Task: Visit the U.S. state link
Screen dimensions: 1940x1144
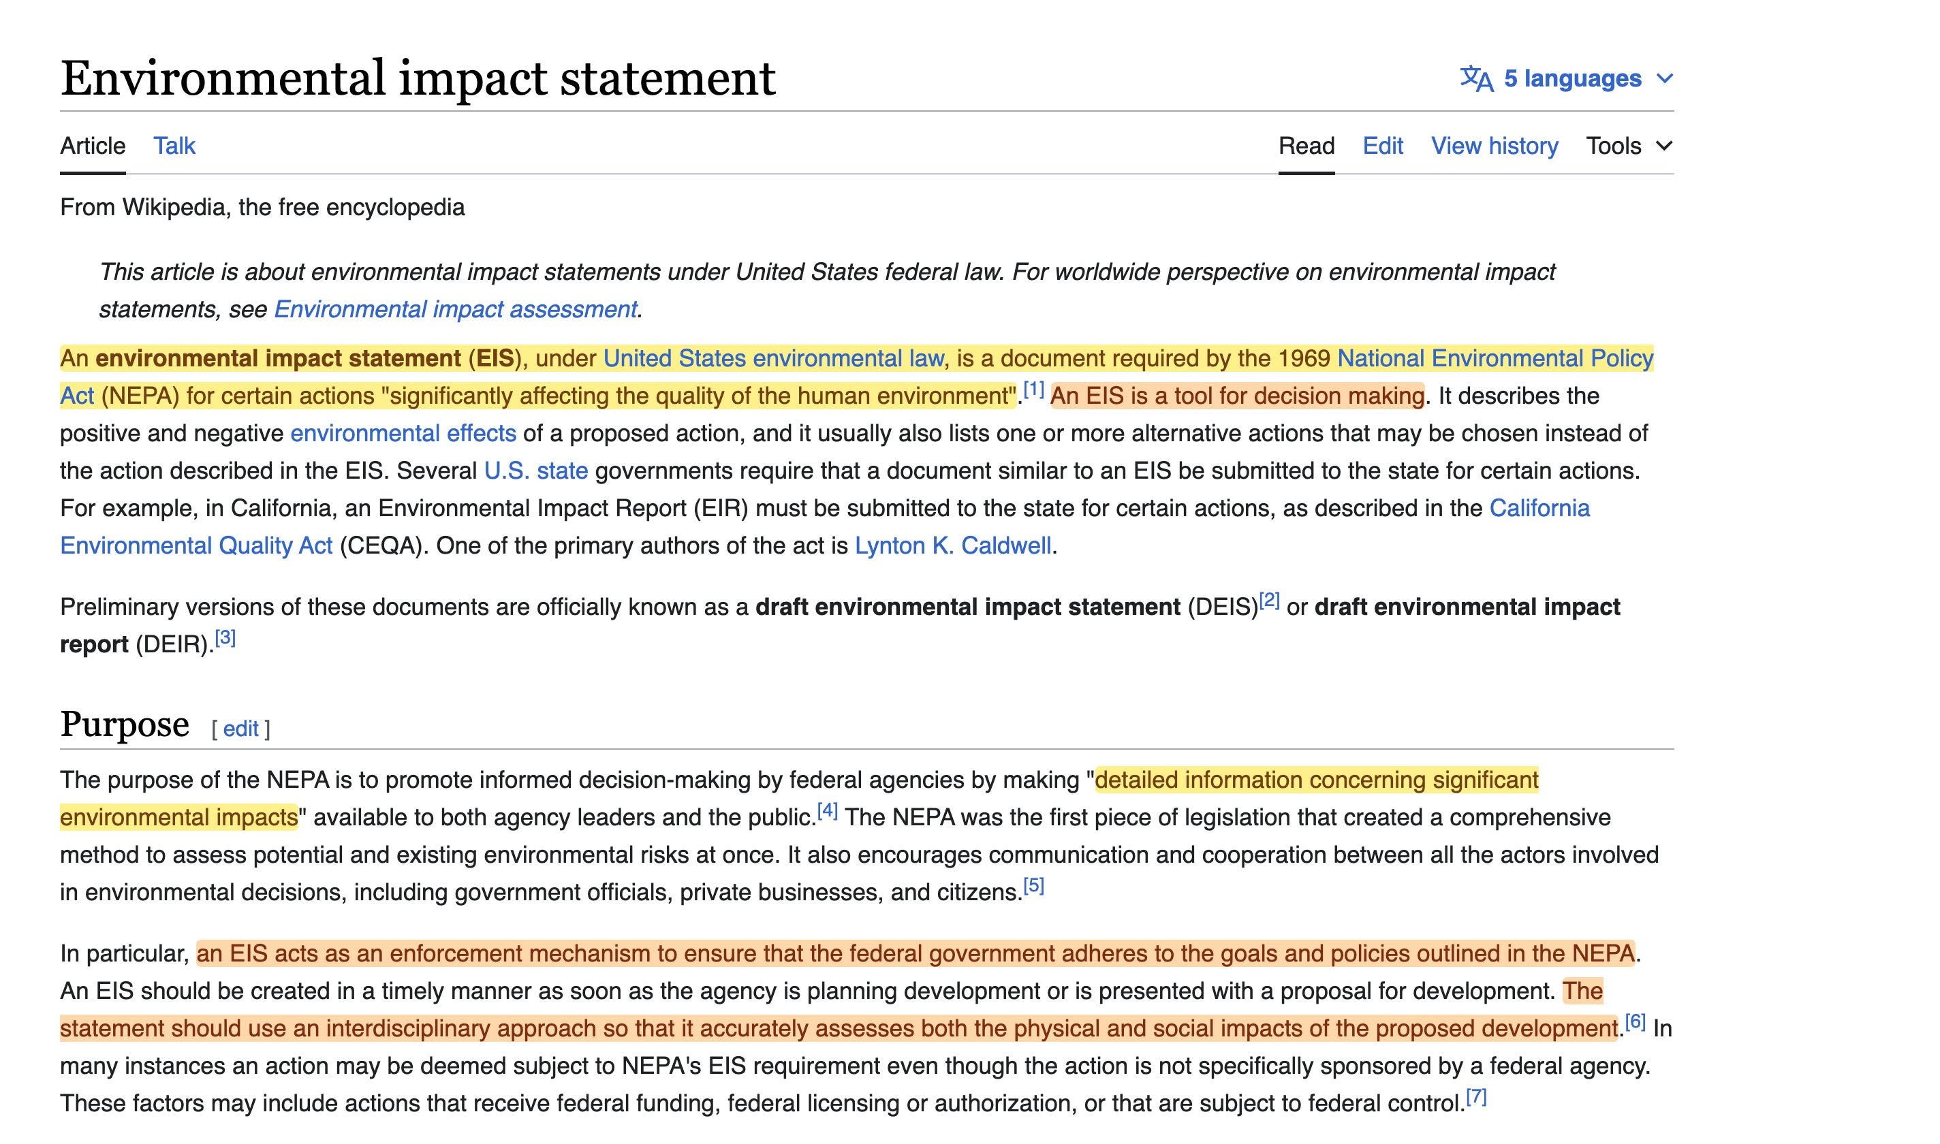Action: click(x=535, y=471)
